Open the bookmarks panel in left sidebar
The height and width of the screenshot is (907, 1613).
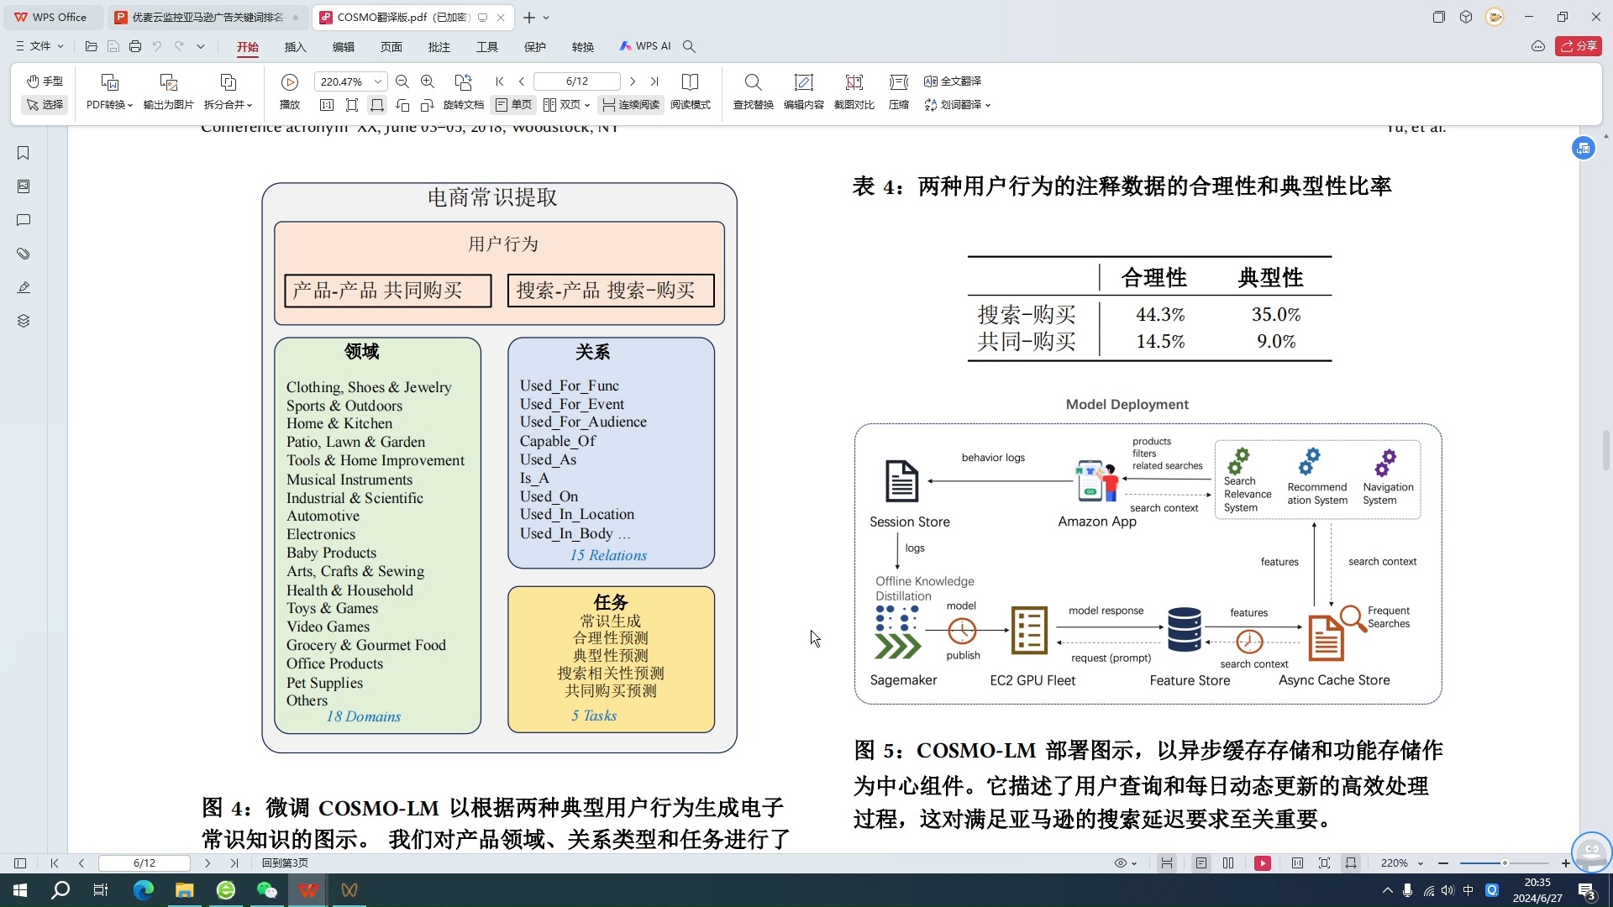coord(23,153)
